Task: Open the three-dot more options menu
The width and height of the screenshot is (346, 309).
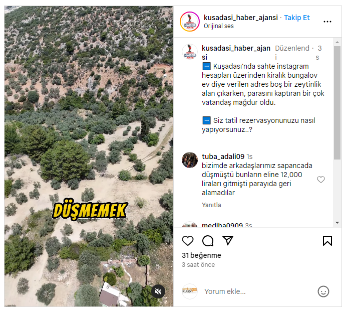Action: pos(327,22)
